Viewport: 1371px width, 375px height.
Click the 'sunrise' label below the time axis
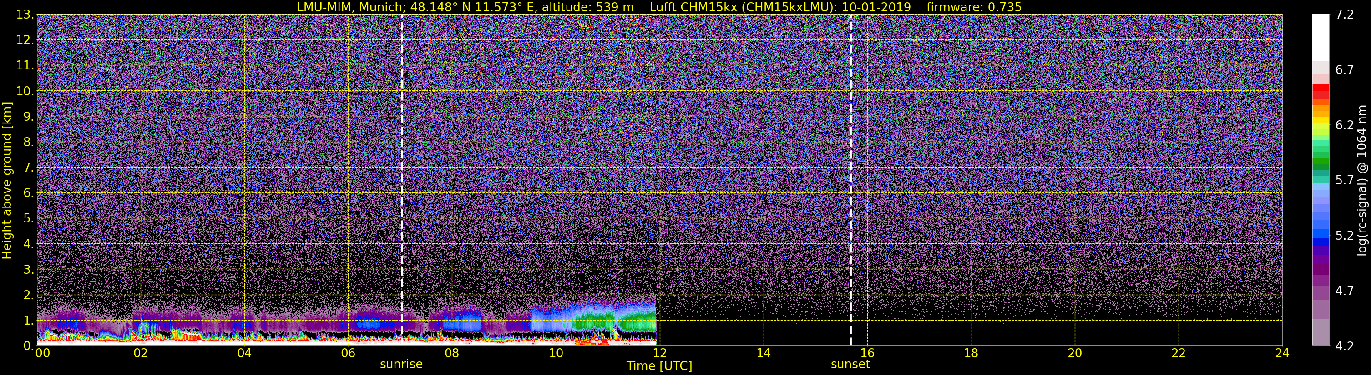tap(401, 365)
